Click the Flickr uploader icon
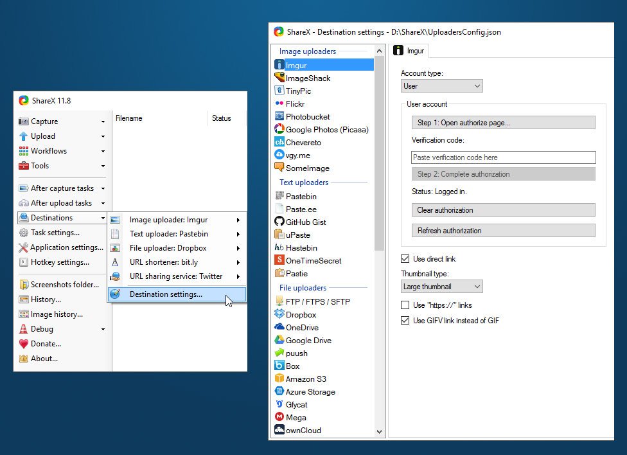Image resolution: width=627 pixels, height=455 pixels. point(279,103)
